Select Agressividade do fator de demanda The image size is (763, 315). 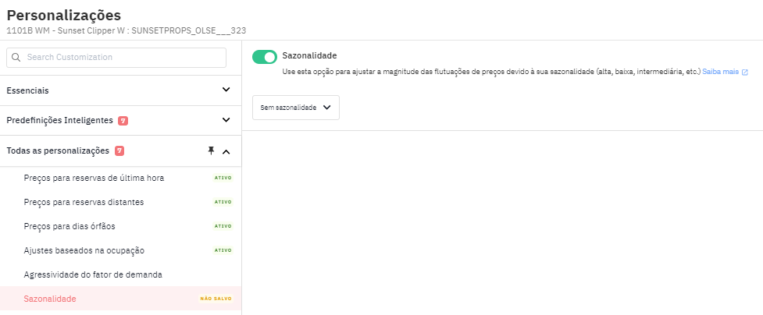[93, 274]
